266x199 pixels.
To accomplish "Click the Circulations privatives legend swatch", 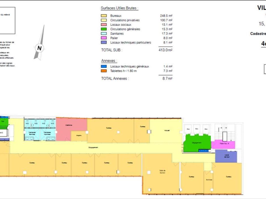I will coord(103,20).
